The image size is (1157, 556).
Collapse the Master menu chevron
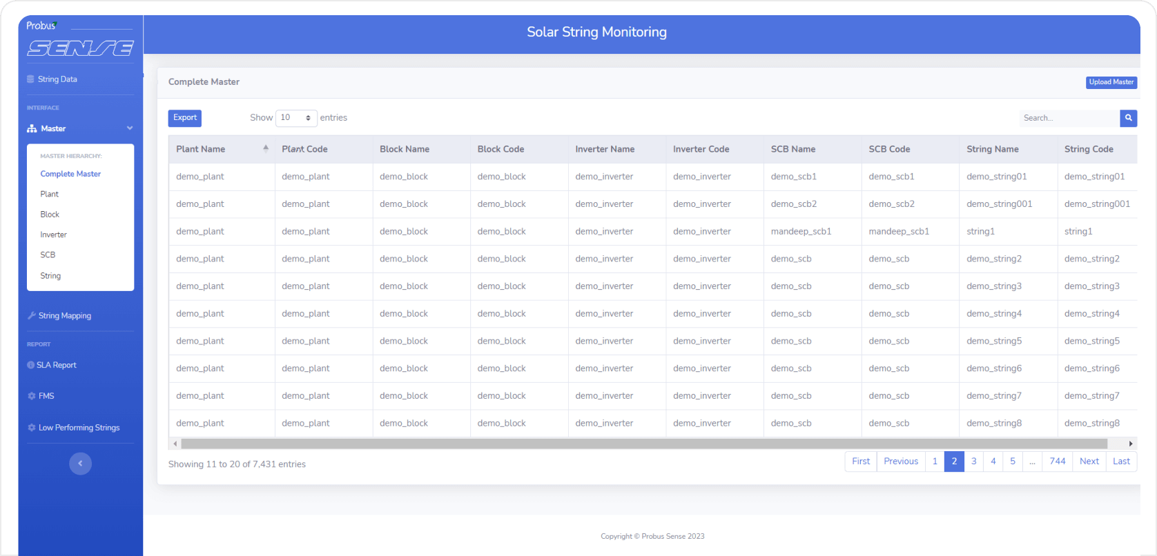coord(130,128)
